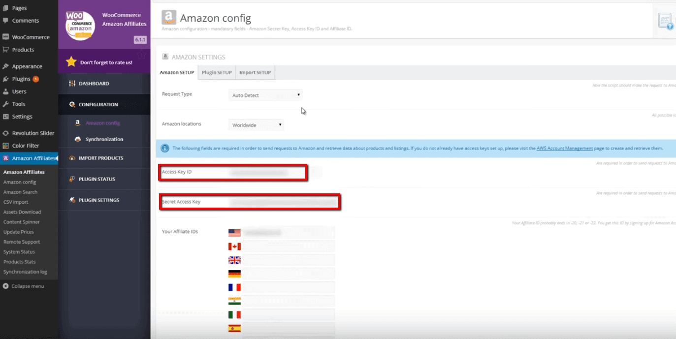Click the United States affiliate ID field

(289, 232)
